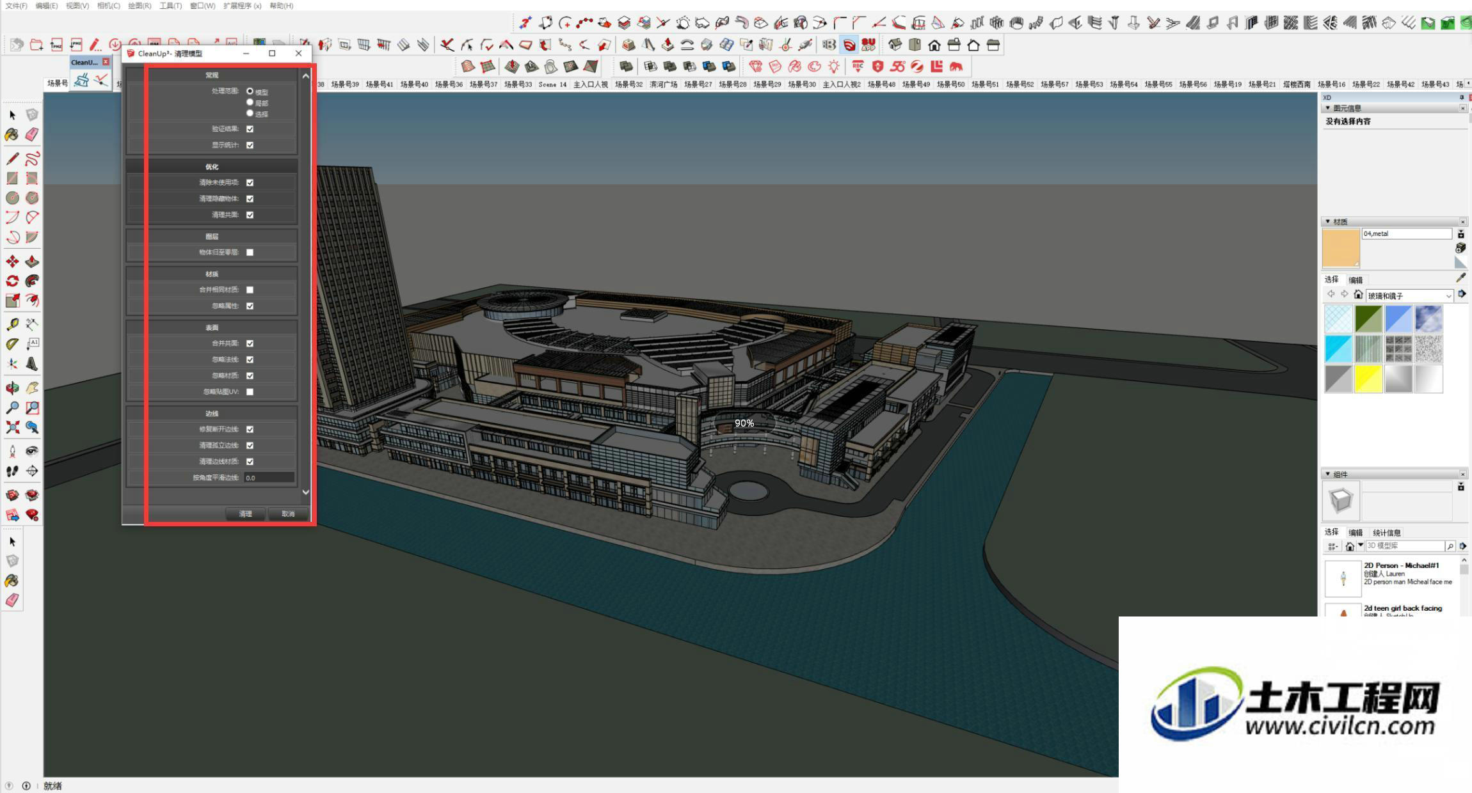Open components view options dropdown
The image size is (1472, 793).
point(1333,546)
